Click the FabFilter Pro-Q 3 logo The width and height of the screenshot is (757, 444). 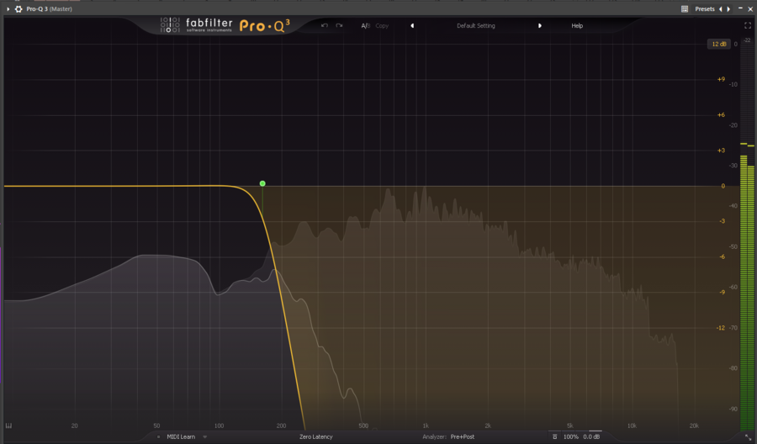(x=225, y=25)
